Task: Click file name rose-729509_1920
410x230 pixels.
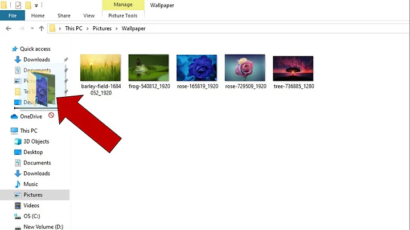Action: point(246,87)
